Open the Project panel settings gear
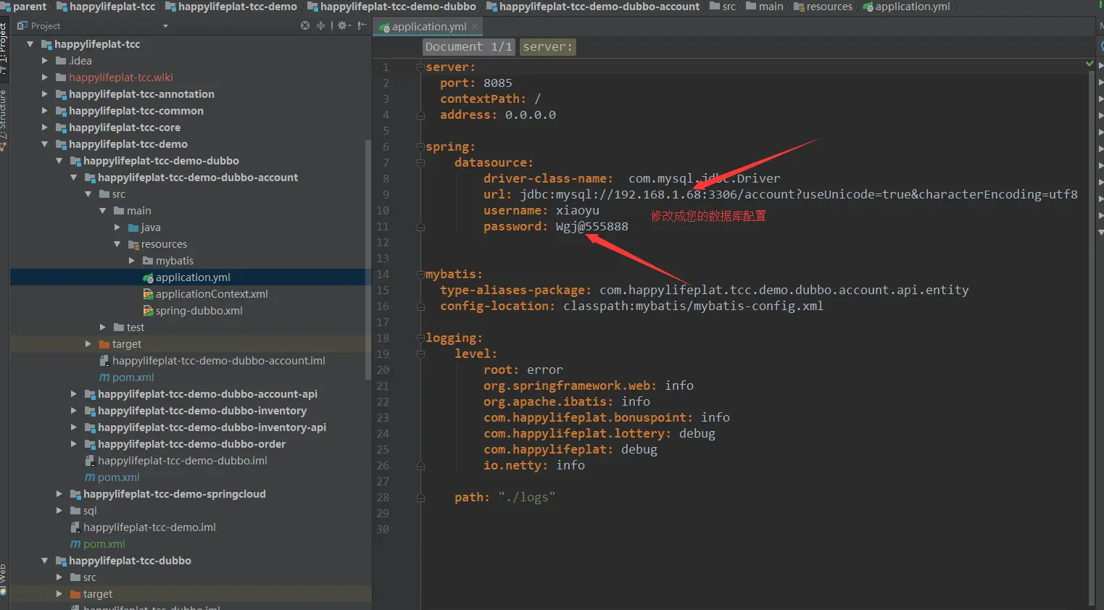This screenshot has width=1104, height=610. (x=343, y=25)
